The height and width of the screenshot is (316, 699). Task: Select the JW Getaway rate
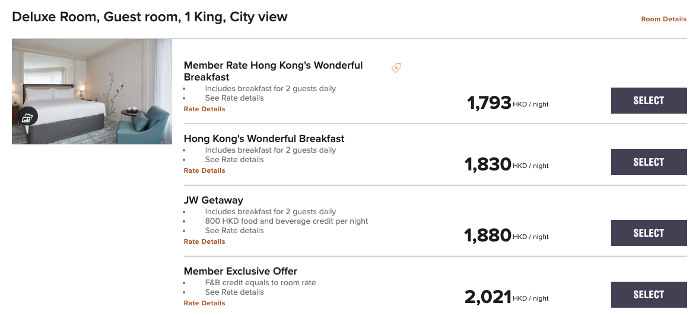click(x=649, y=233)
